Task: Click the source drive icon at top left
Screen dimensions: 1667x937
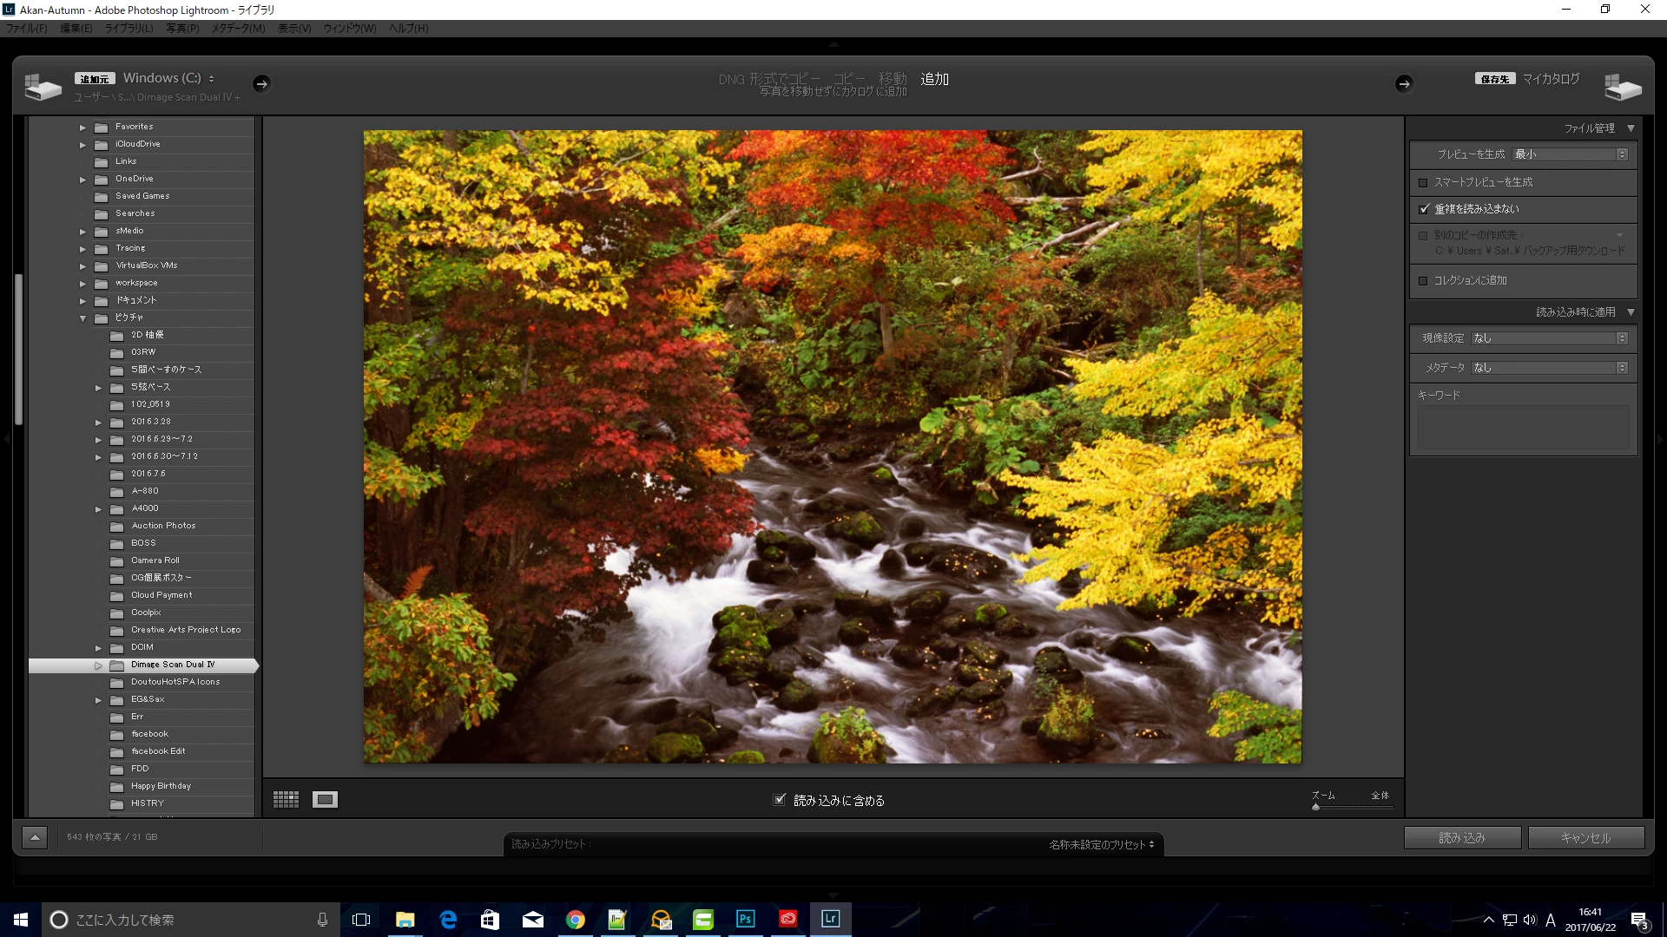Action: (x=43, y=86)
